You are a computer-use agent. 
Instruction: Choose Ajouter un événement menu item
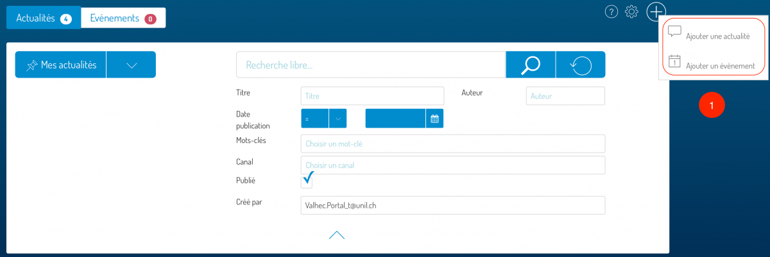(720, 65)
